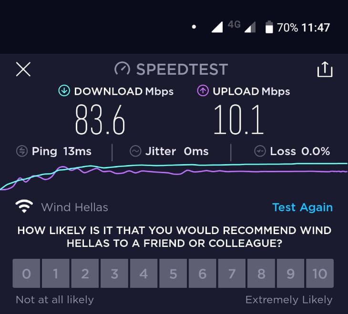This screenshot has height=314, width=348.
Task: Tap the purple upload arrow icon
Action: (x=203, y=91)
